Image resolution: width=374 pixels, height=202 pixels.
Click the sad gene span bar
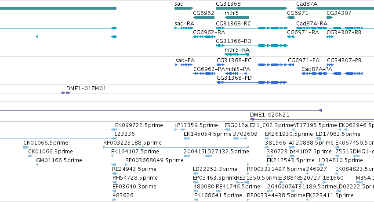(184, 8)
